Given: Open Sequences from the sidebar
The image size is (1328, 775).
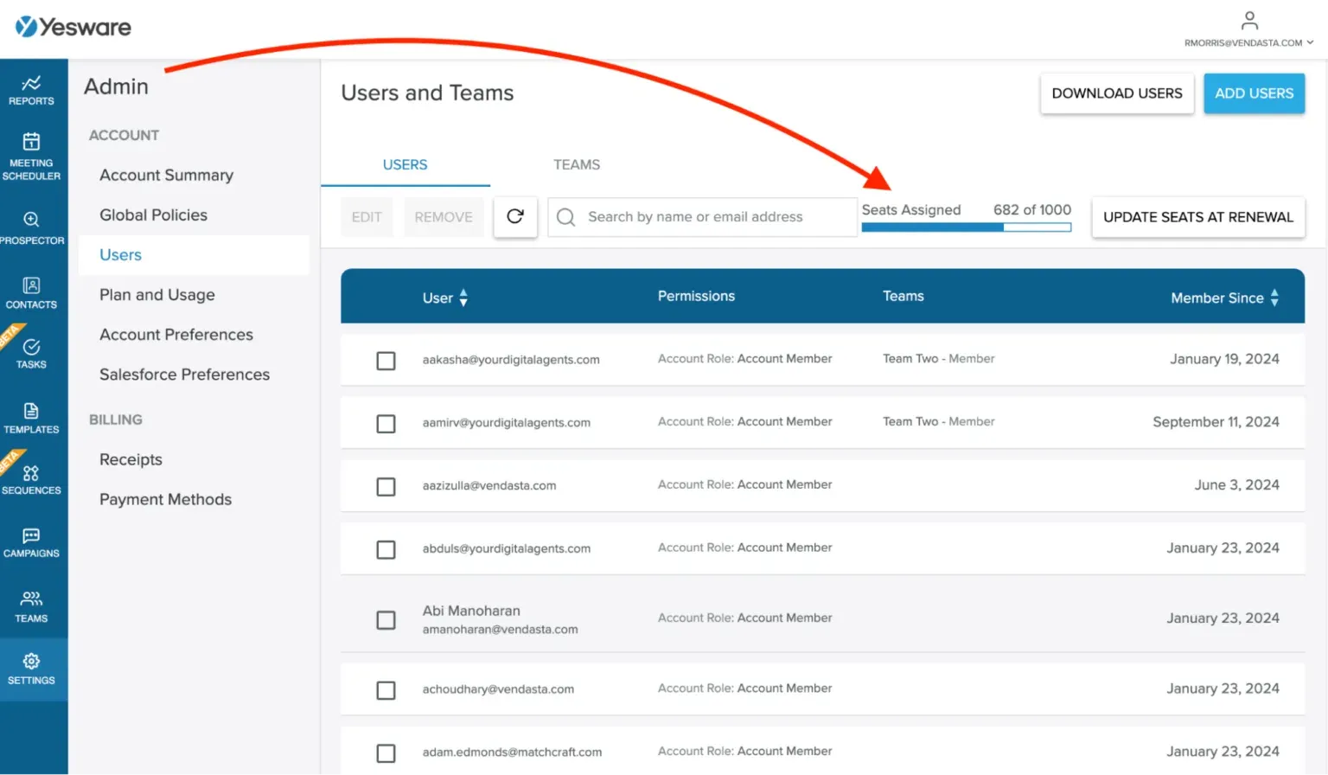Looking at the screenshot, I should click(x=32, y=478).
